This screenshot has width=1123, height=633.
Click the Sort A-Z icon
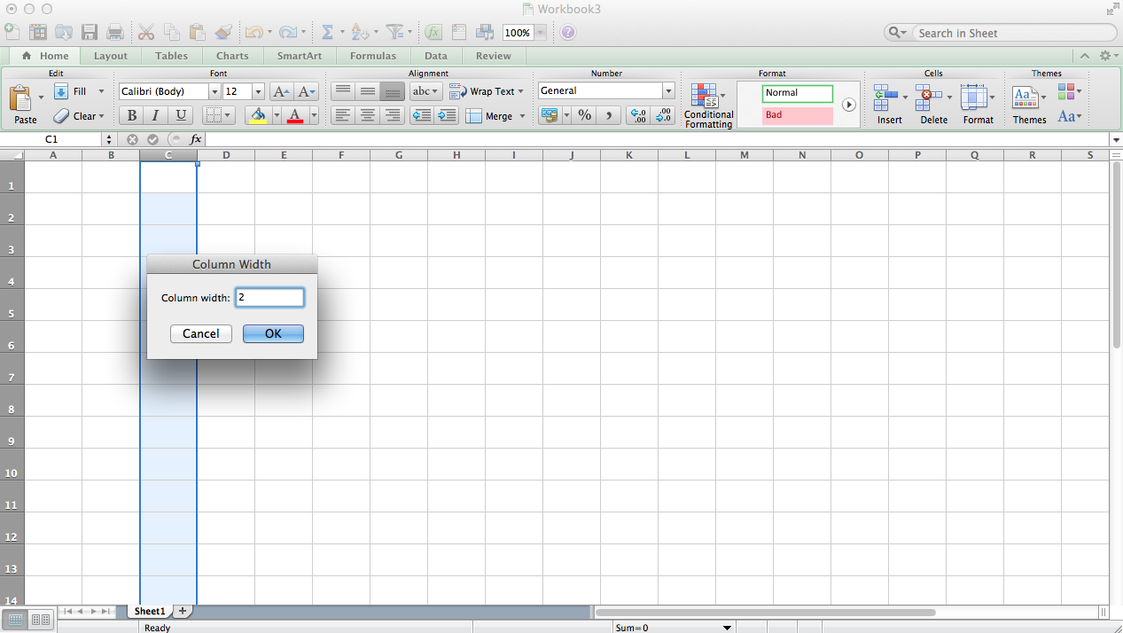tap(359, 32)
